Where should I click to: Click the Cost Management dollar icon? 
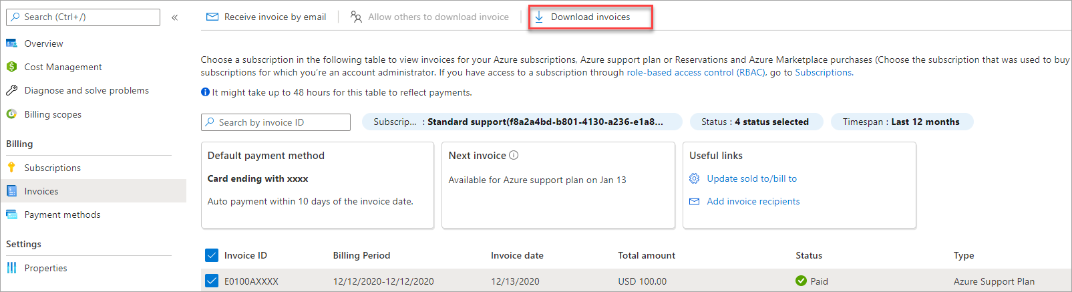[x=11, y=67]
